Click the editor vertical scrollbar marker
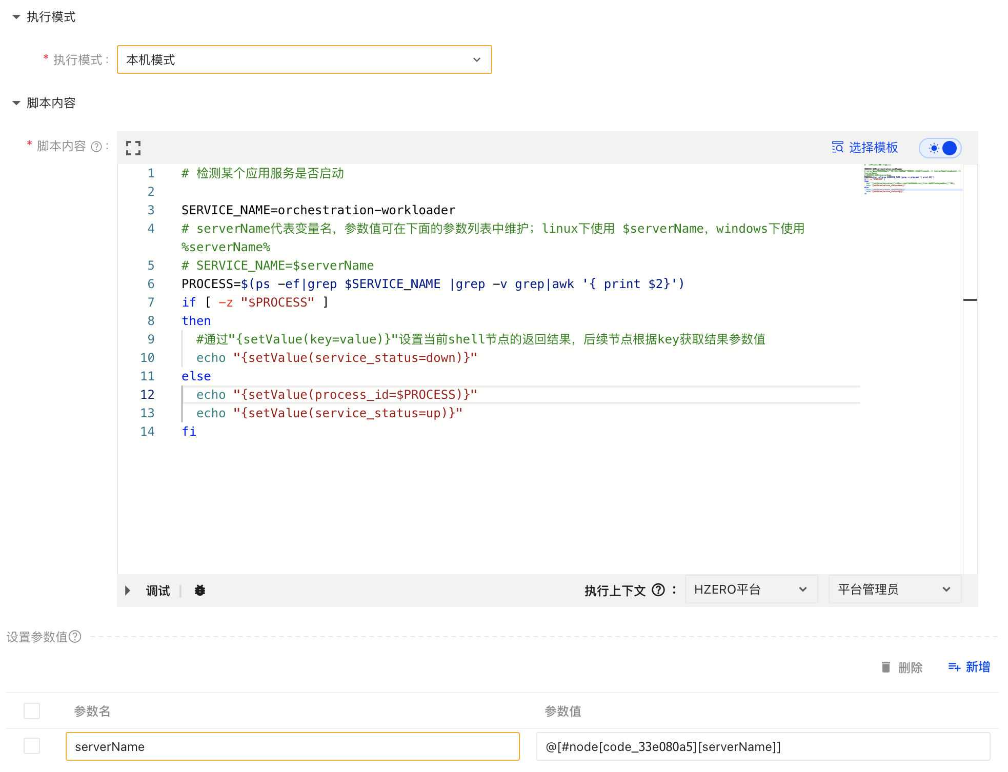Viewport: 1008px width, 772px height. pyautogui.click(x=970, y=300)
